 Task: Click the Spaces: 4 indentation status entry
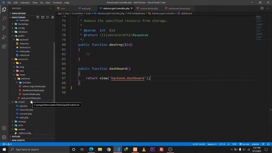click(x=212, y=144)
